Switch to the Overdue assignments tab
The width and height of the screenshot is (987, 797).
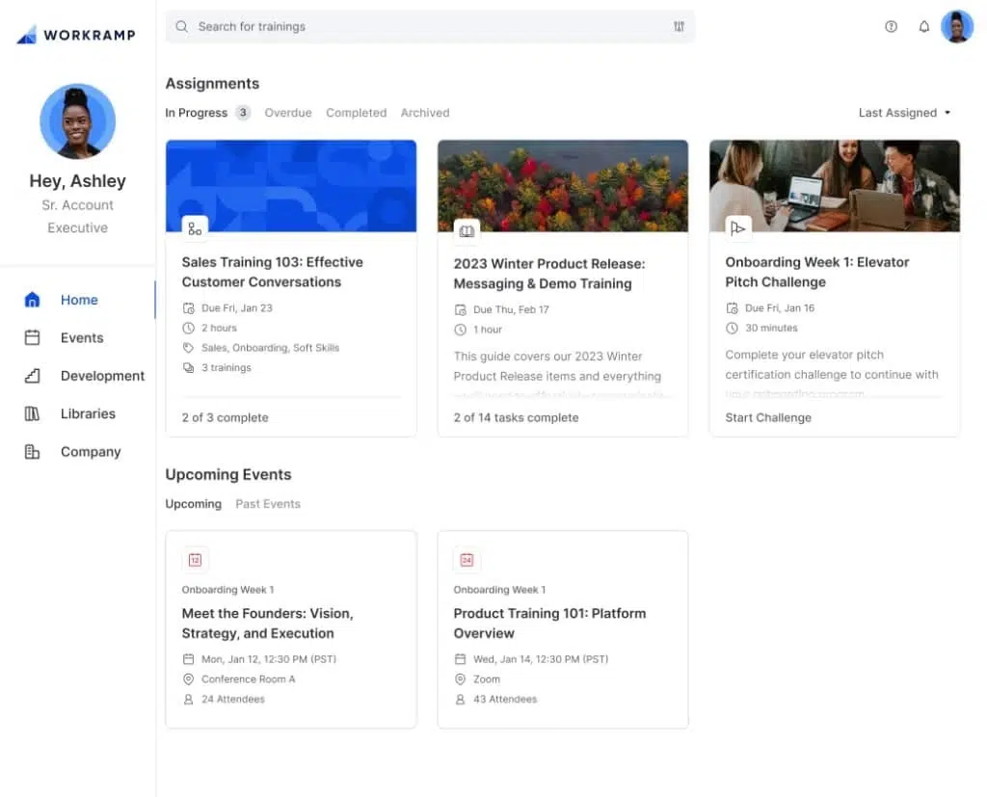[288, 113]
